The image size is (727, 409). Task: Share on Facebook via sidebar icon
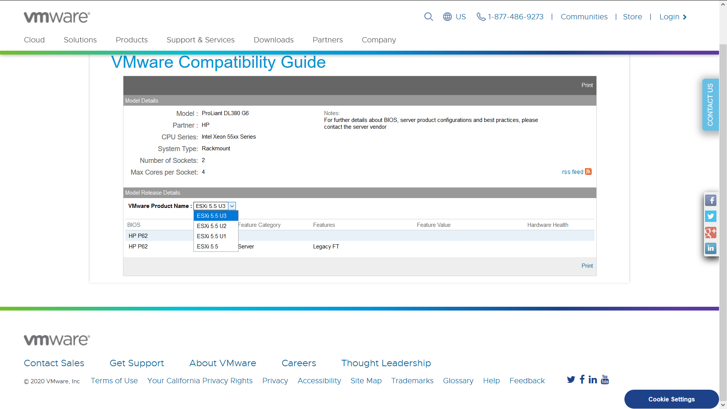pyautogui.click(x=711, y=200)
